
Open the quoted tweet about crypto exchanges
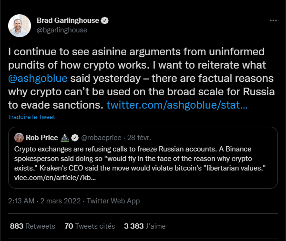tap(143, 160)
